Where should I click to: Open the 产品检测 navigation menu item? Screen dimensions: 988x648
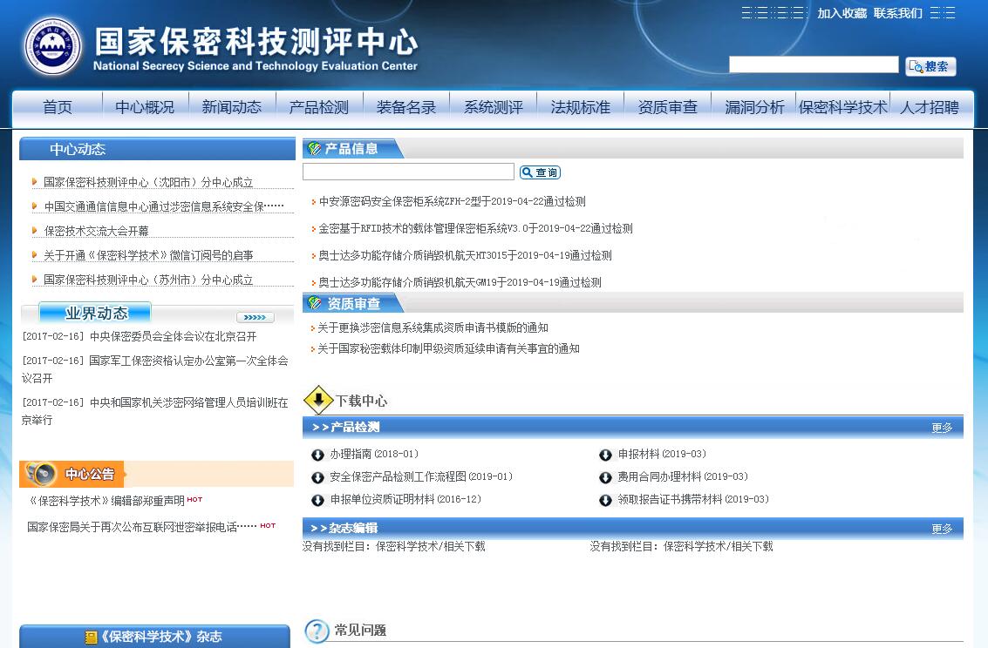pyautogui.click(x=318, y=107)
